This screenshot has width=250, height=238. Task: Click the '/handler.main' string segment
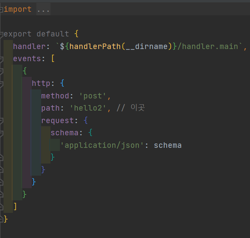208,47
